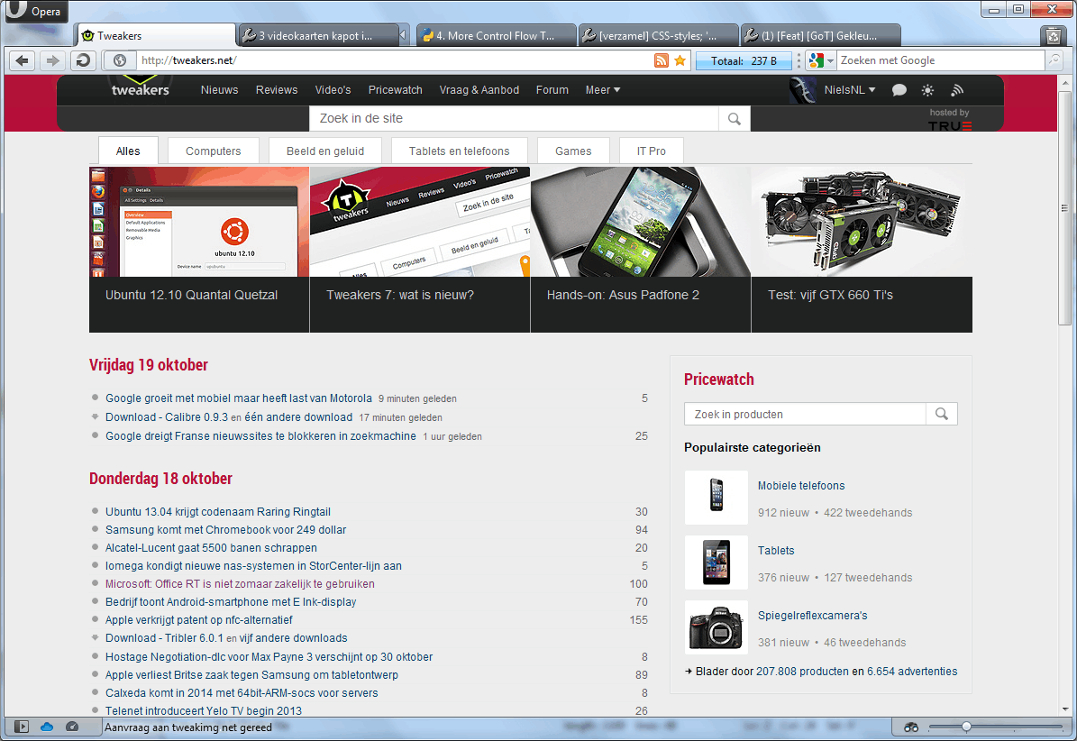Open Microsoft: Office RT article link
Image resolution: width=1077 pixels, height=741 pixels.
click(240, 584)
